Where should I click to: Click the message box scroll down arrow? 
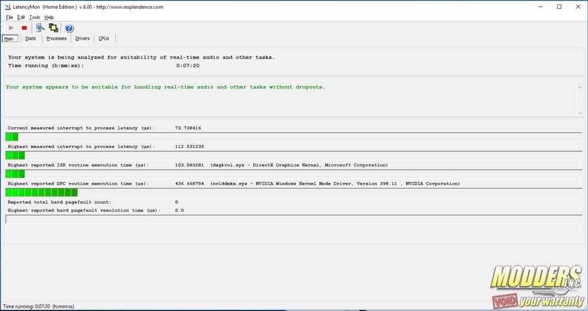580,113
